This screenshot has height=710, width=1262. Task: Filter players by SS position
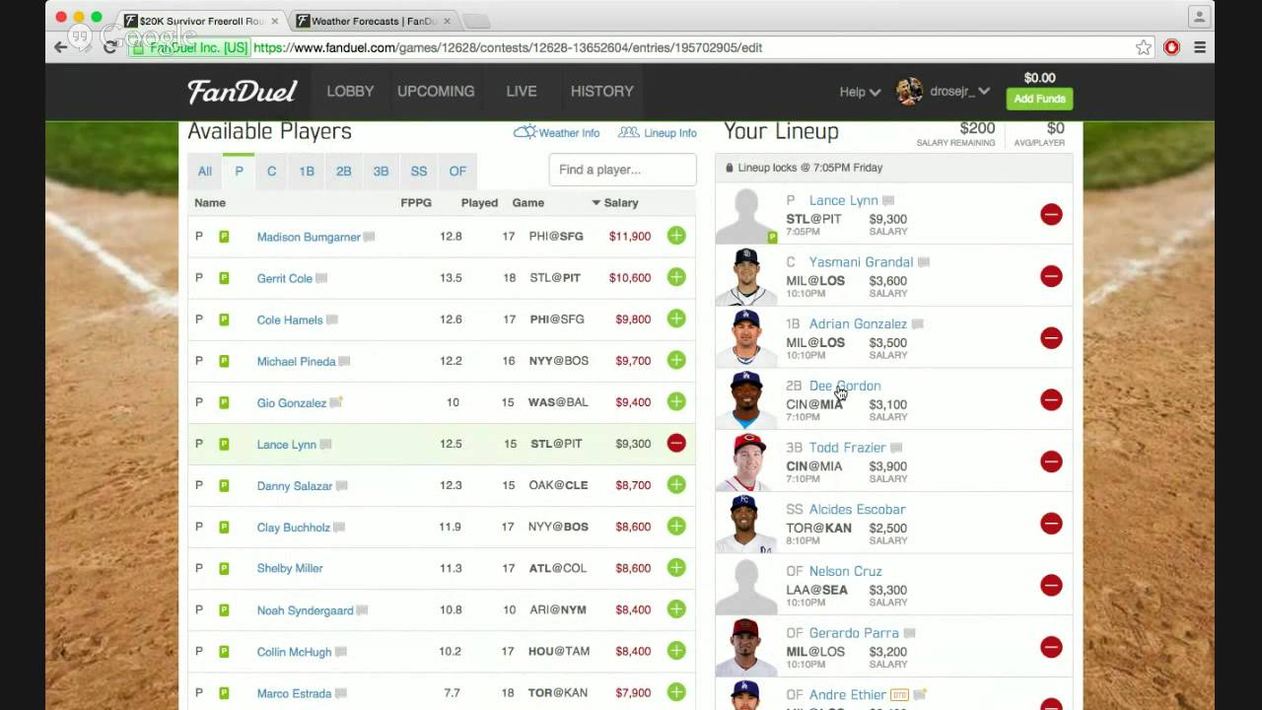click(419, 171)
